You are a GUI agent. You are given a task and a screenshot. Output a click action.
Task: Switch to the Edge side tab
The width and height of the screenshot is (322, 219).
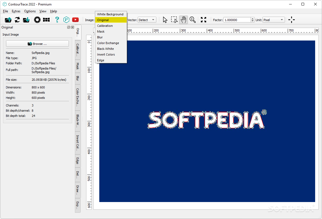tap(78, 161)
